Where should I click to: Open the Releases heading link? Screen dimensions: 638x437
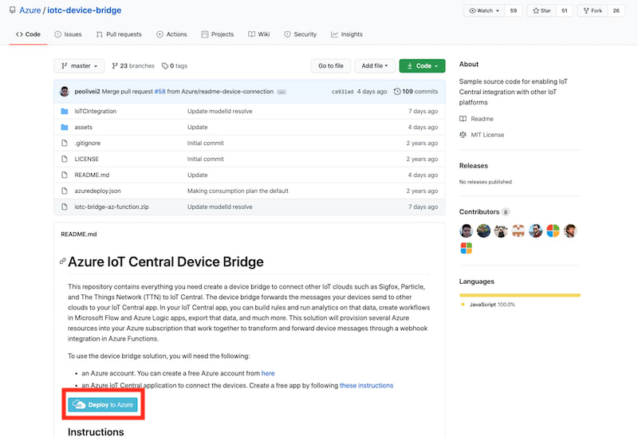coord(474,166)
